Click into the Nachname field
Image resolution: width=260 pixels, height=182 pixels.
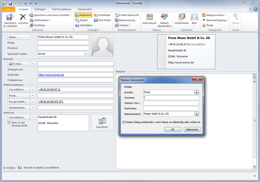click(x=171, y=108)
